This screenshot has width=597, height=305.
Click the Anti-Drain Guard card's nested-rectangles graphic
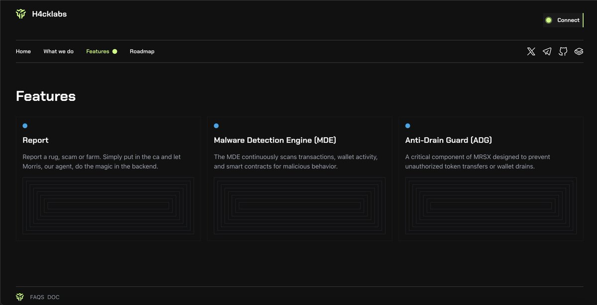tap(491, 206)
